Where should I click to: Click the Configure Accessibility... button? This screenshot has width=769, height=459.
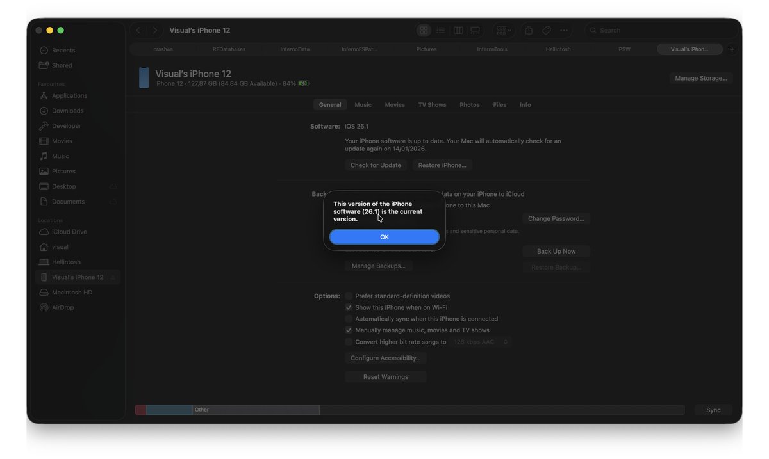click(x=386, y=358)
